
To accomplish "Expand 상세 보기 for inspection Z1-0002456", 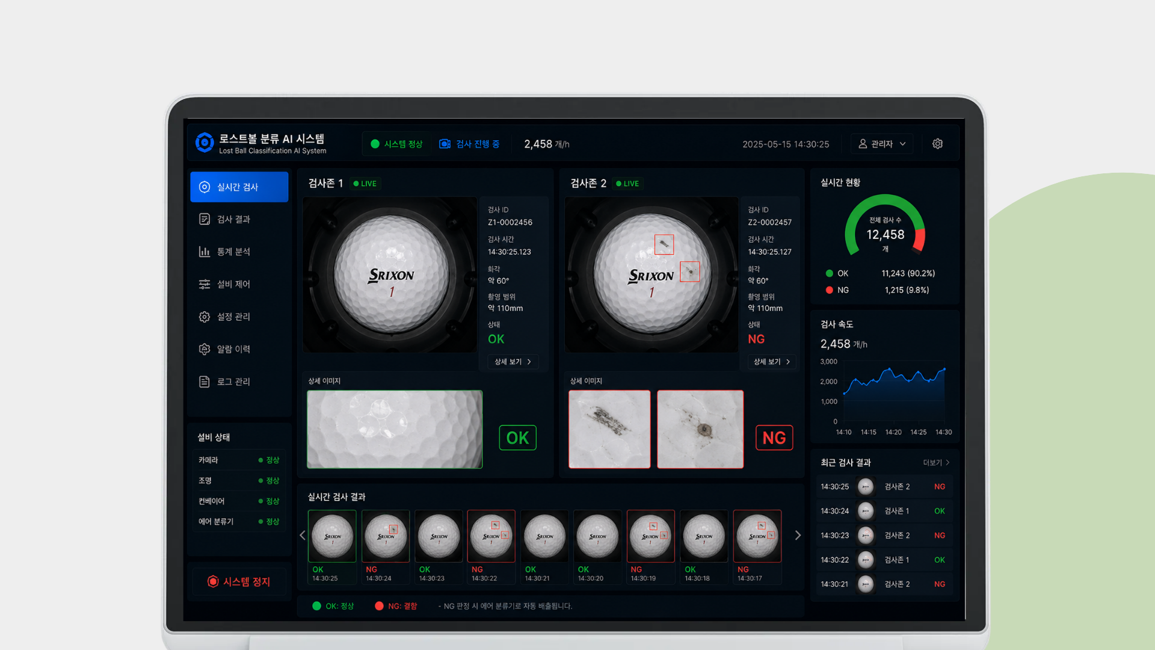I will tap(513, 362).
